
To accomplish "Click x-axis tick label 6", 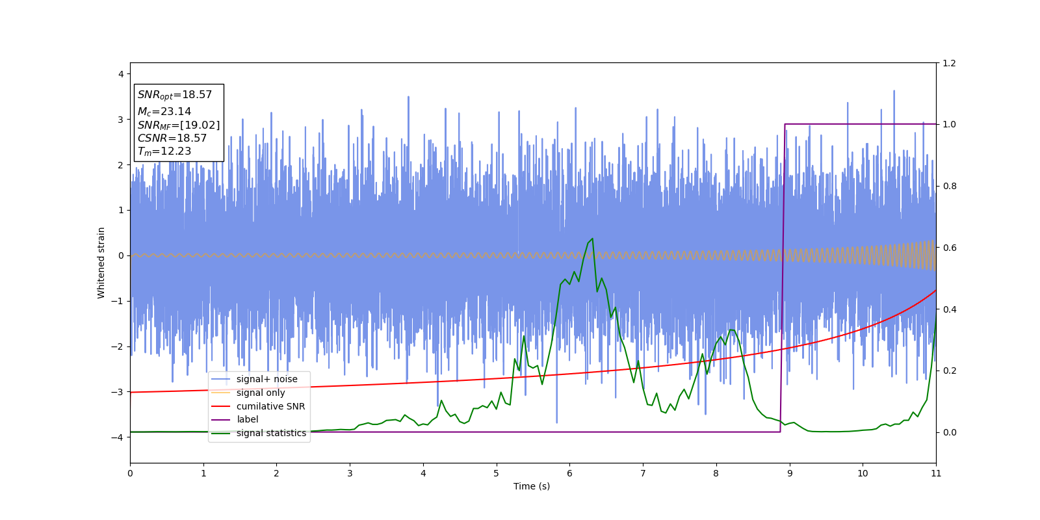I will coord(569,473).
